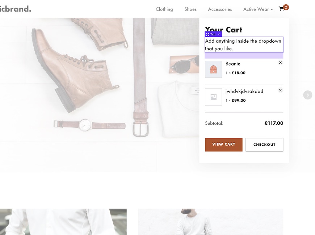
Task: Open the Shoes menu item
Action: (x=190, y=9)
